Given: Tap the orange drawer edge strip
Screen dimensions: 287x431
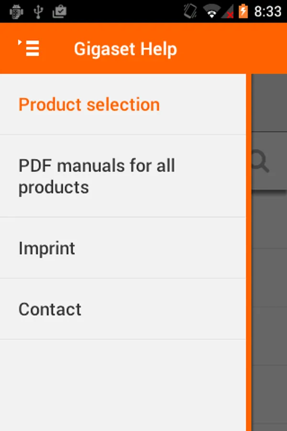Looking at the screenshot, I should [249, 252].
